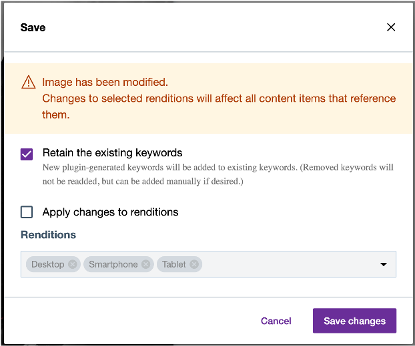Remove the Smartphone rendition chip

(146, 264)
